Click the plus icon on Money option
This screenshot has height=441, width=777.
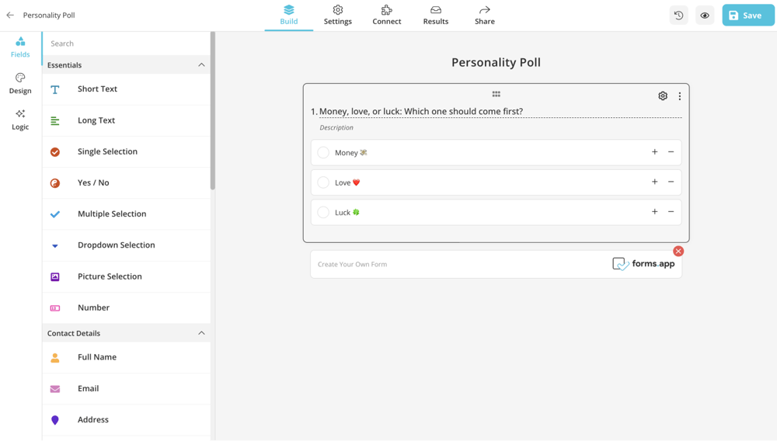click(654, 152)
